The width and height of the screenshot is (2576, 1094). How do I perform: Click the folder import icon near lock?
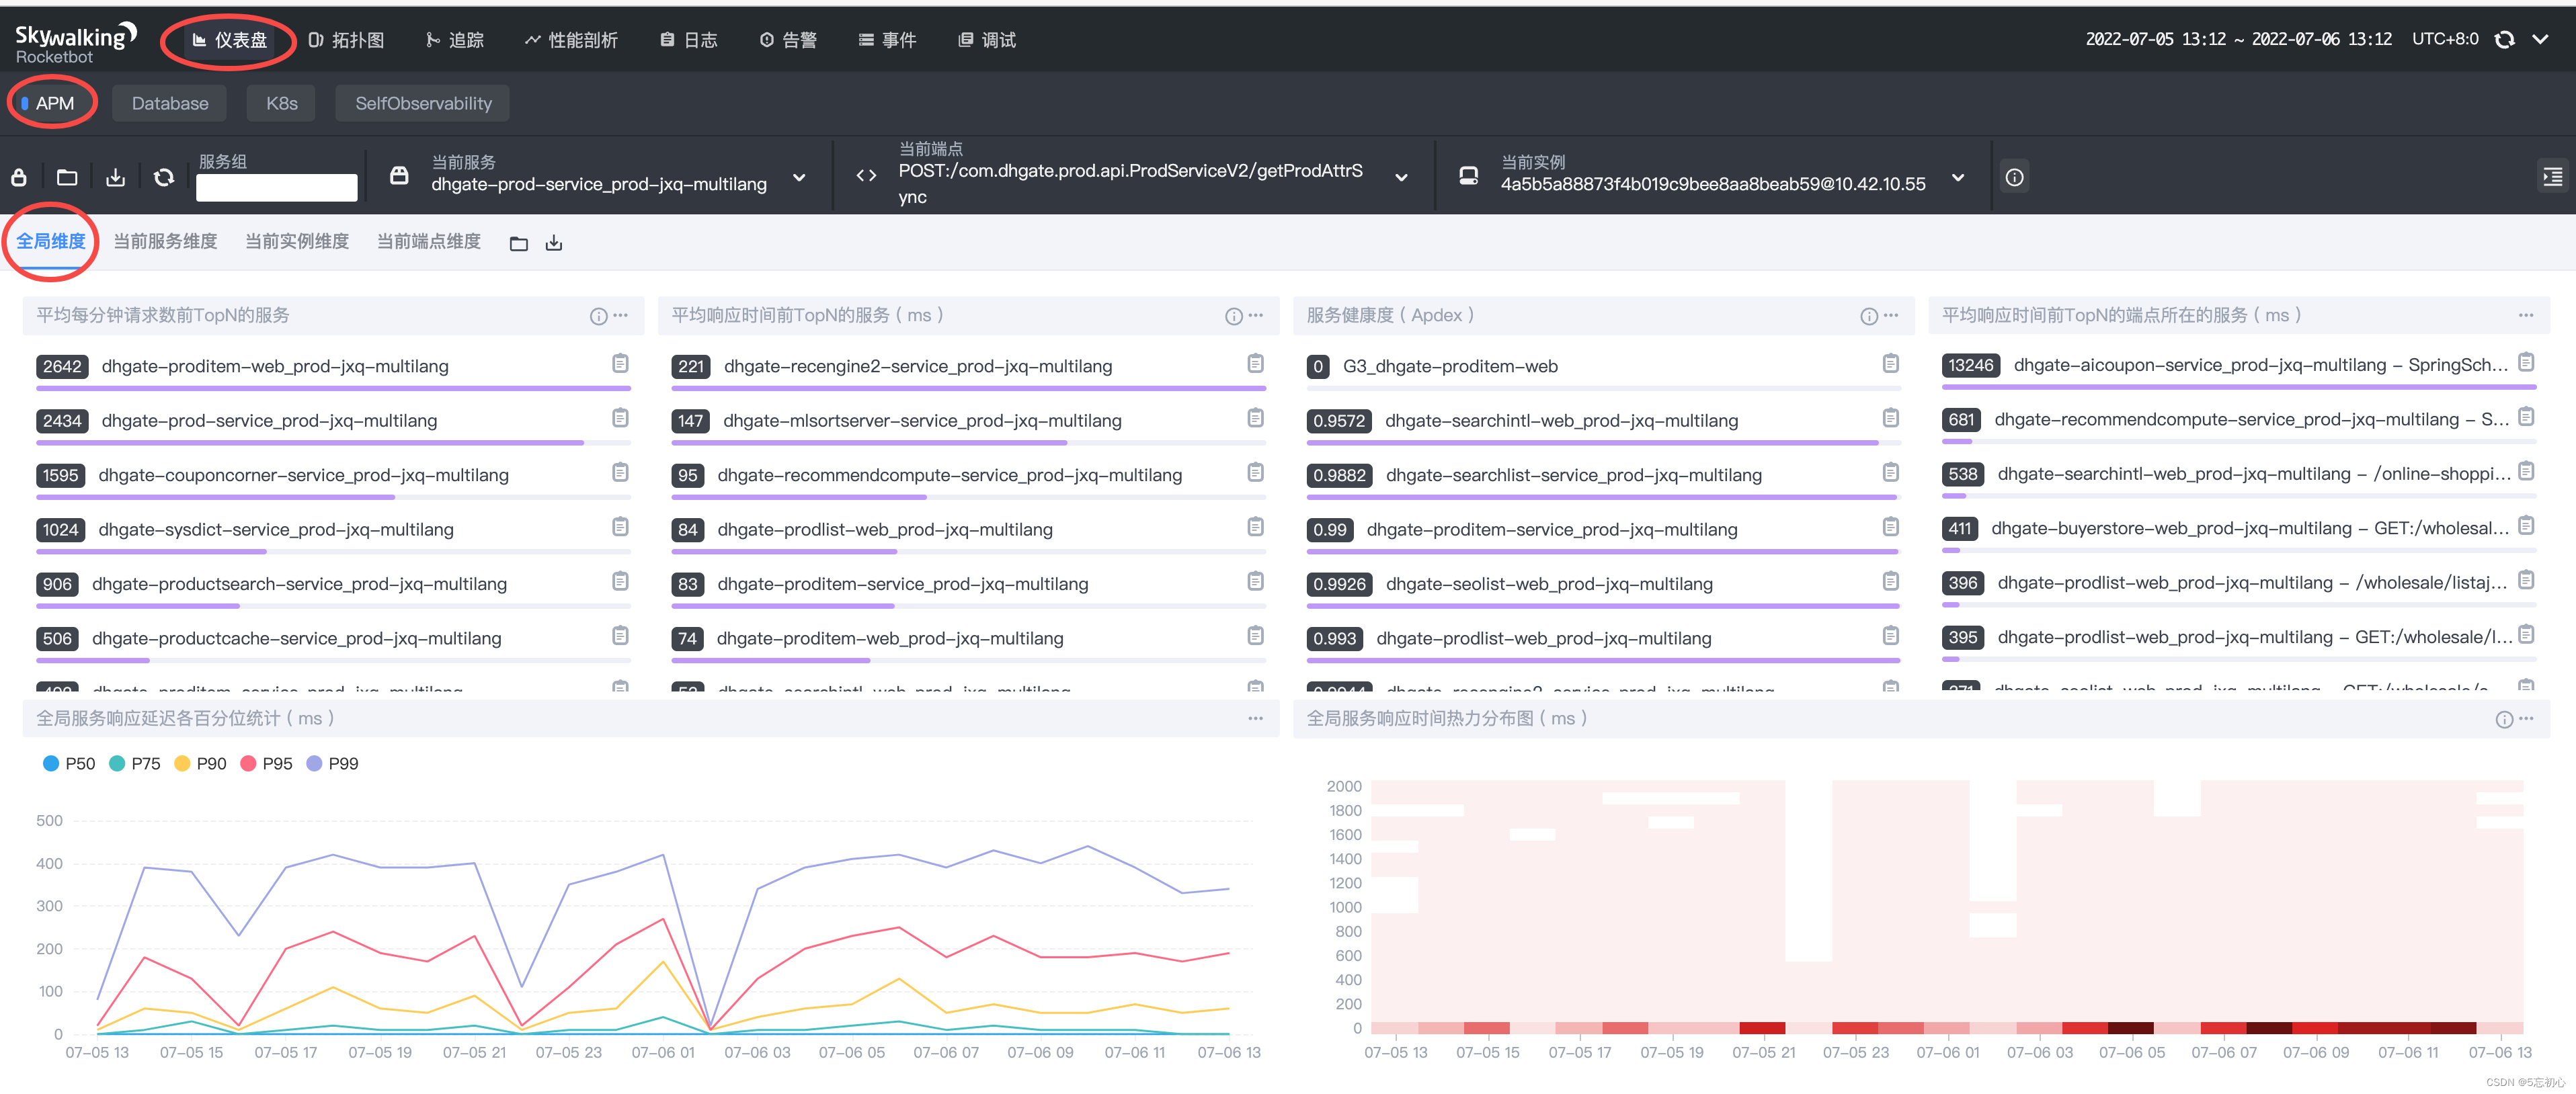pos(67,177)
